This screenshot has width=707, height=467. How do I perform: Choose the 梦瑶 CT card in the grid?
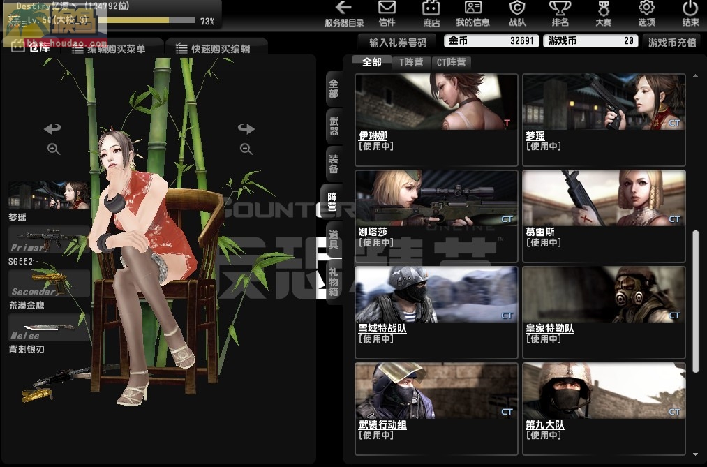click(604, 120)
